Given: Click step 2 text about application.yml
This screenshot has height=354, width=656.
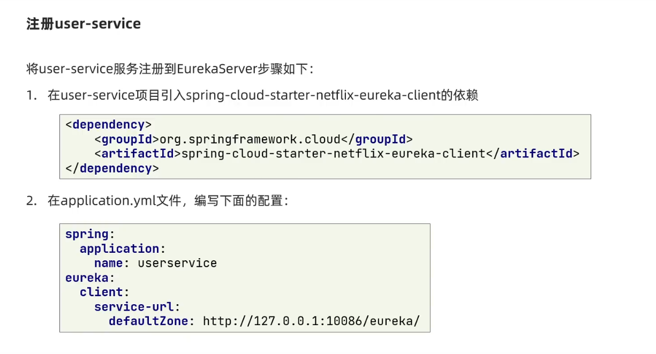Looking at the screenshot, I should point(168,201).
